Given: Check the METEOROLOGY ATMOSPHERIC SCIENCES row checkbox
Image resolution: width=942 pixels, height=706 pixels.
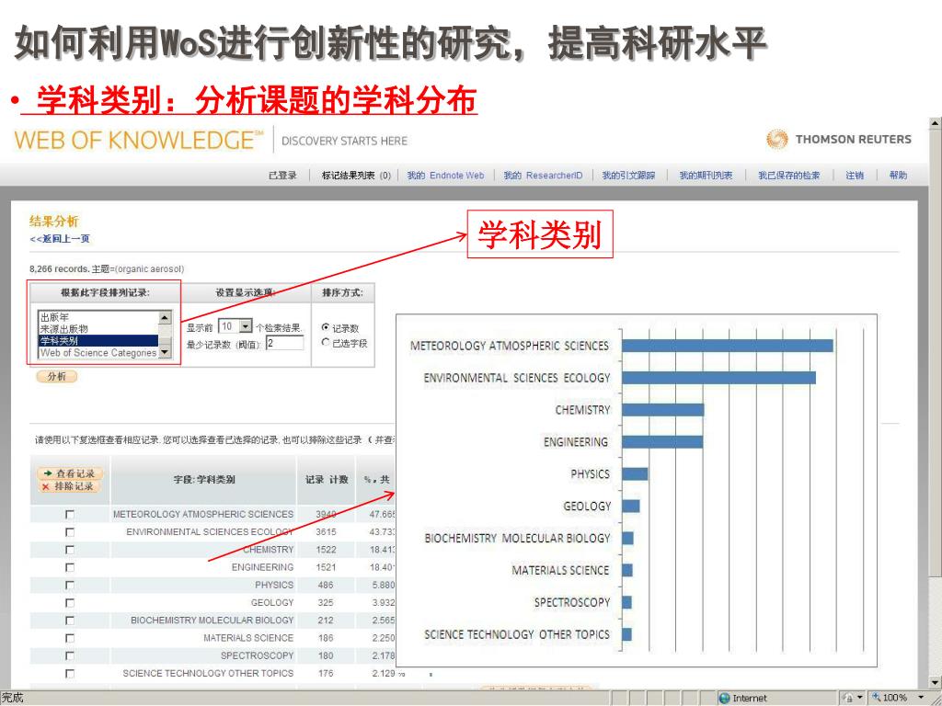Looking at the screenshot, I should [x=70, y=515].
